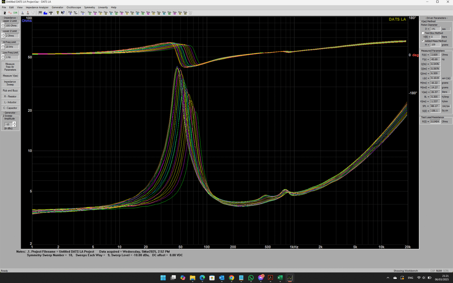
Task: Increase the Lower Z Limit with up arrow
Action: [3, 35]
